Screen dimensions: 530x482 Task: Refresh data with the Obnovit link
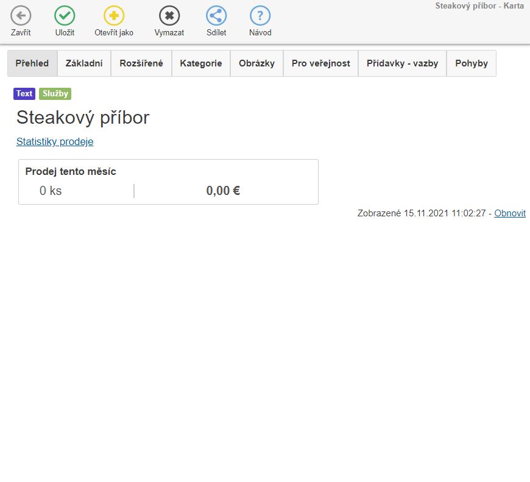509,213
